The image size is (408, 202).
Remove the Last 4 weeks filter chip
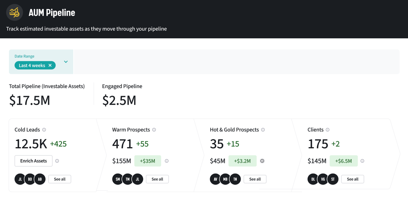coord(50,66)
